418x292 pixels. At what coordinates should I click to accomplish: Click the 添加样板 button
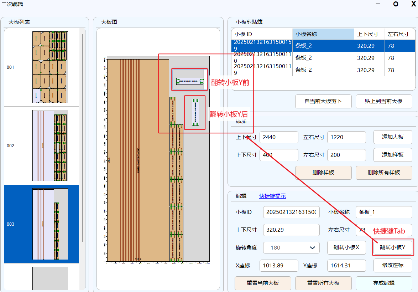pyautogui.click(x=392, y=155)
